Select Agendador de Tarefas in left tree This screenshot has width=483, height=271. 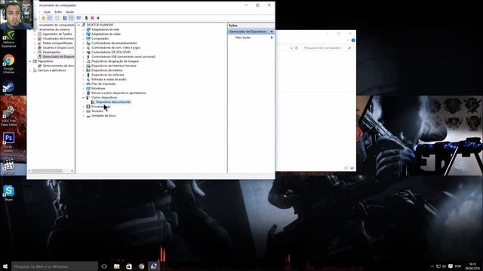point(57,34)
